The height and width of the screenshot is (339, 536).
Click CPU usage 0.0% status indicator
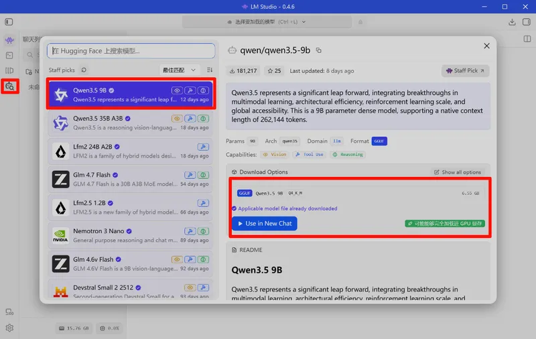[109, 328]
